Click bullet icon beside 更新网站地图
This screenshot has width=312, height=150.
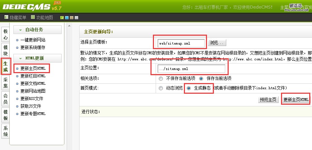pyautogui.click(x=17, y=91)
